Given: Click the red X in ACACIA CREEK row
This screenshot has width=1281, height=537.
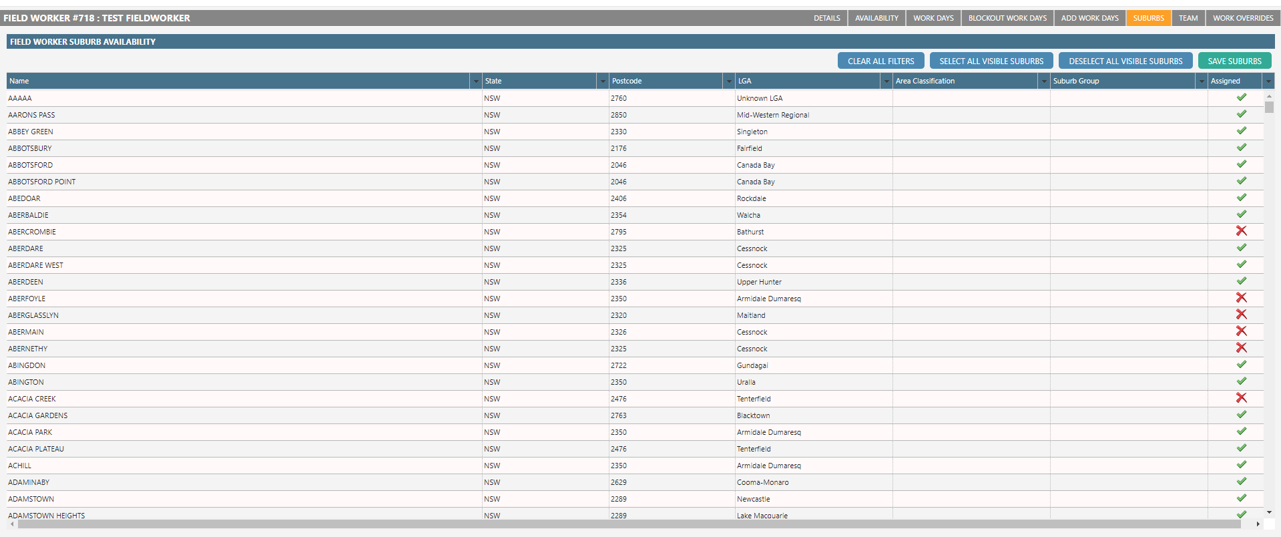Looking at the screenshot, I should [1241, 398].
